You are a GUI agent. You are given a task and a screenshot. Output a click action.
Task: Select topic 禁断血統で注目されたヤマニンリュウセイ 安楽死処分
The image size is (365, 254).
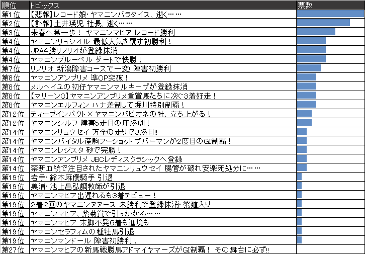(x=145, y=168)
